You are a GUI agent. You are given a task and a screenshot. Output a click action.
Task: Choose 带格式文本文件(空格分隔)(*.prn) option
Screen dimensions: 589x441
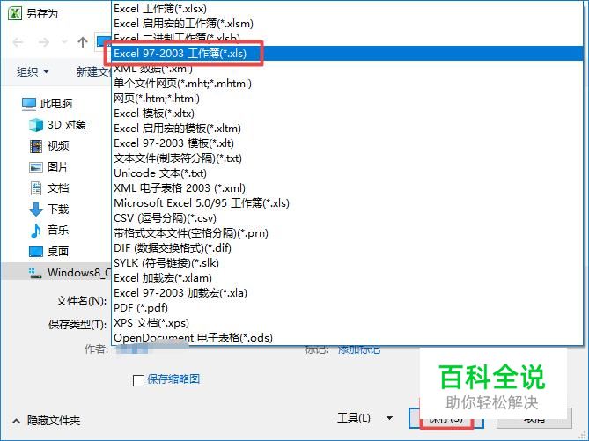[348, 233]
